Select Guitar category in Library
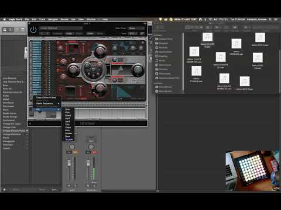 click(x=6, y=96)
